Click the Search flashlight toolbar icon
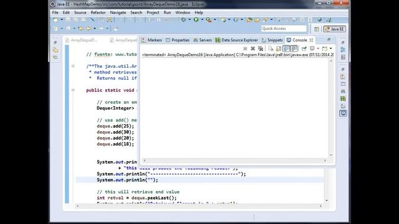Viewport: 399px width, 224px height. click(x=266, y=19)
